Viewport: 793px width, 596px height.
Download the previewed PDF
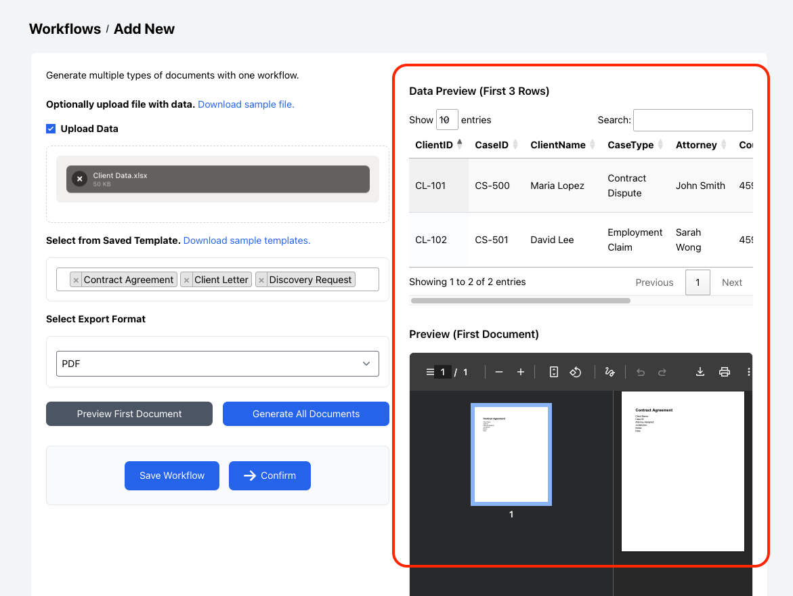click(x=700, y=372)
